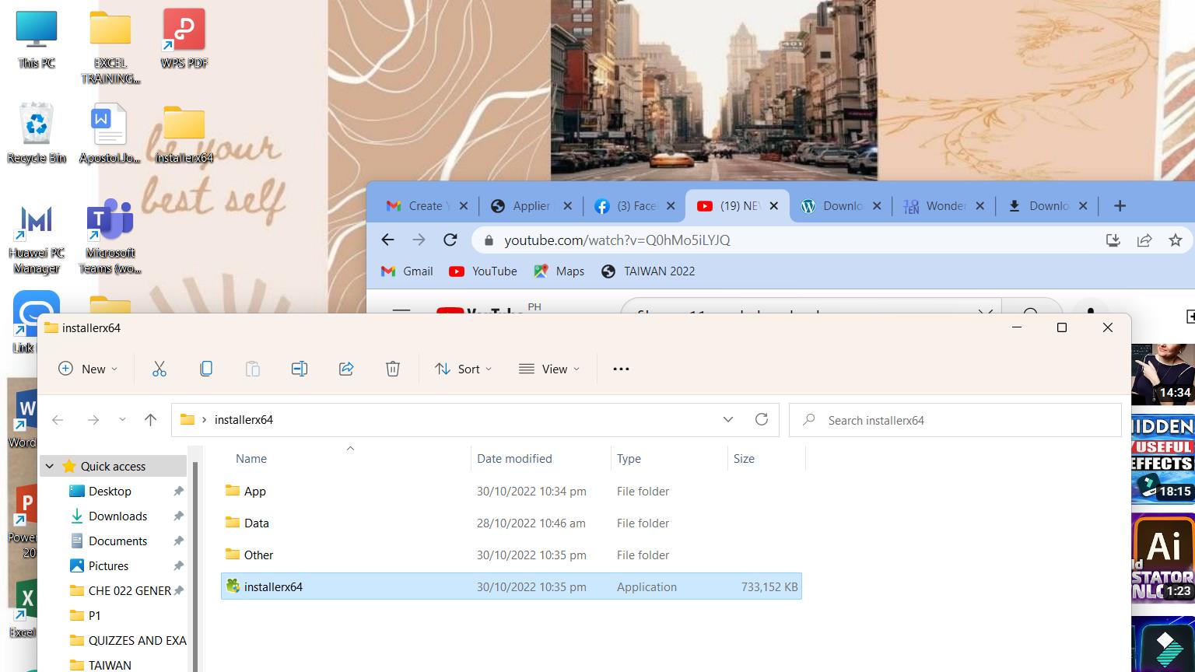Bookmark this page with star icon
The width and height of the screenshot is (1195, 672).
coord(1176,240)
